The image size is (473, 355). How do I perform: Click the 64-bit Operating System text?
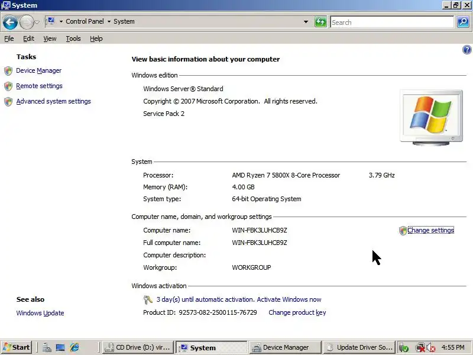click(267, 199)
